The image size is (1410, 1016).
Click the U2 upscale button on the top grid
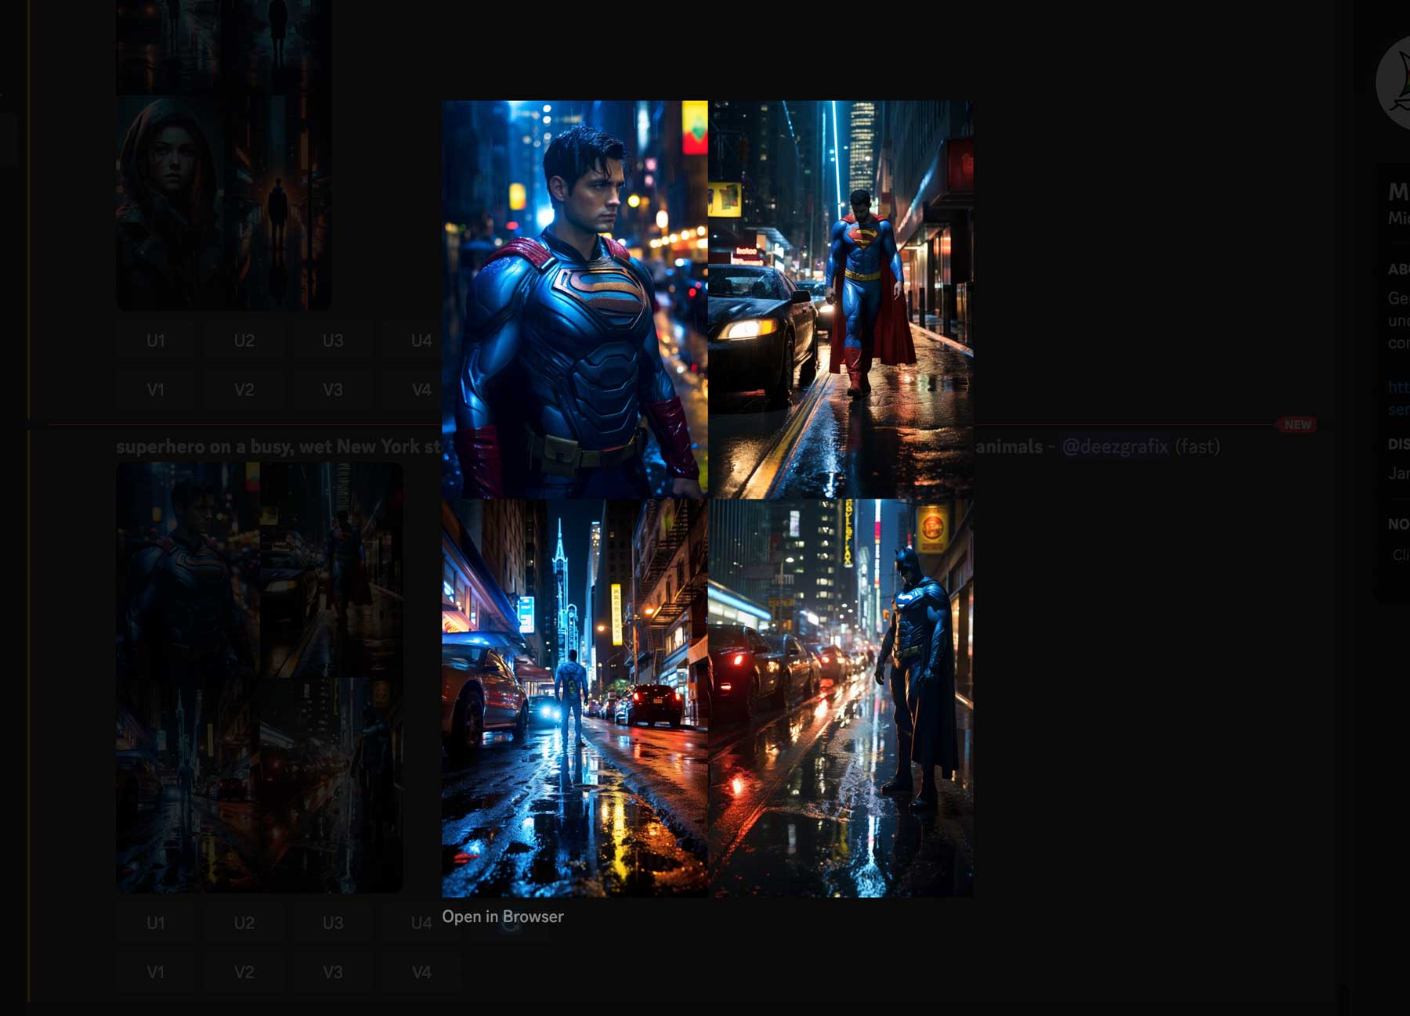coord(244,340)
